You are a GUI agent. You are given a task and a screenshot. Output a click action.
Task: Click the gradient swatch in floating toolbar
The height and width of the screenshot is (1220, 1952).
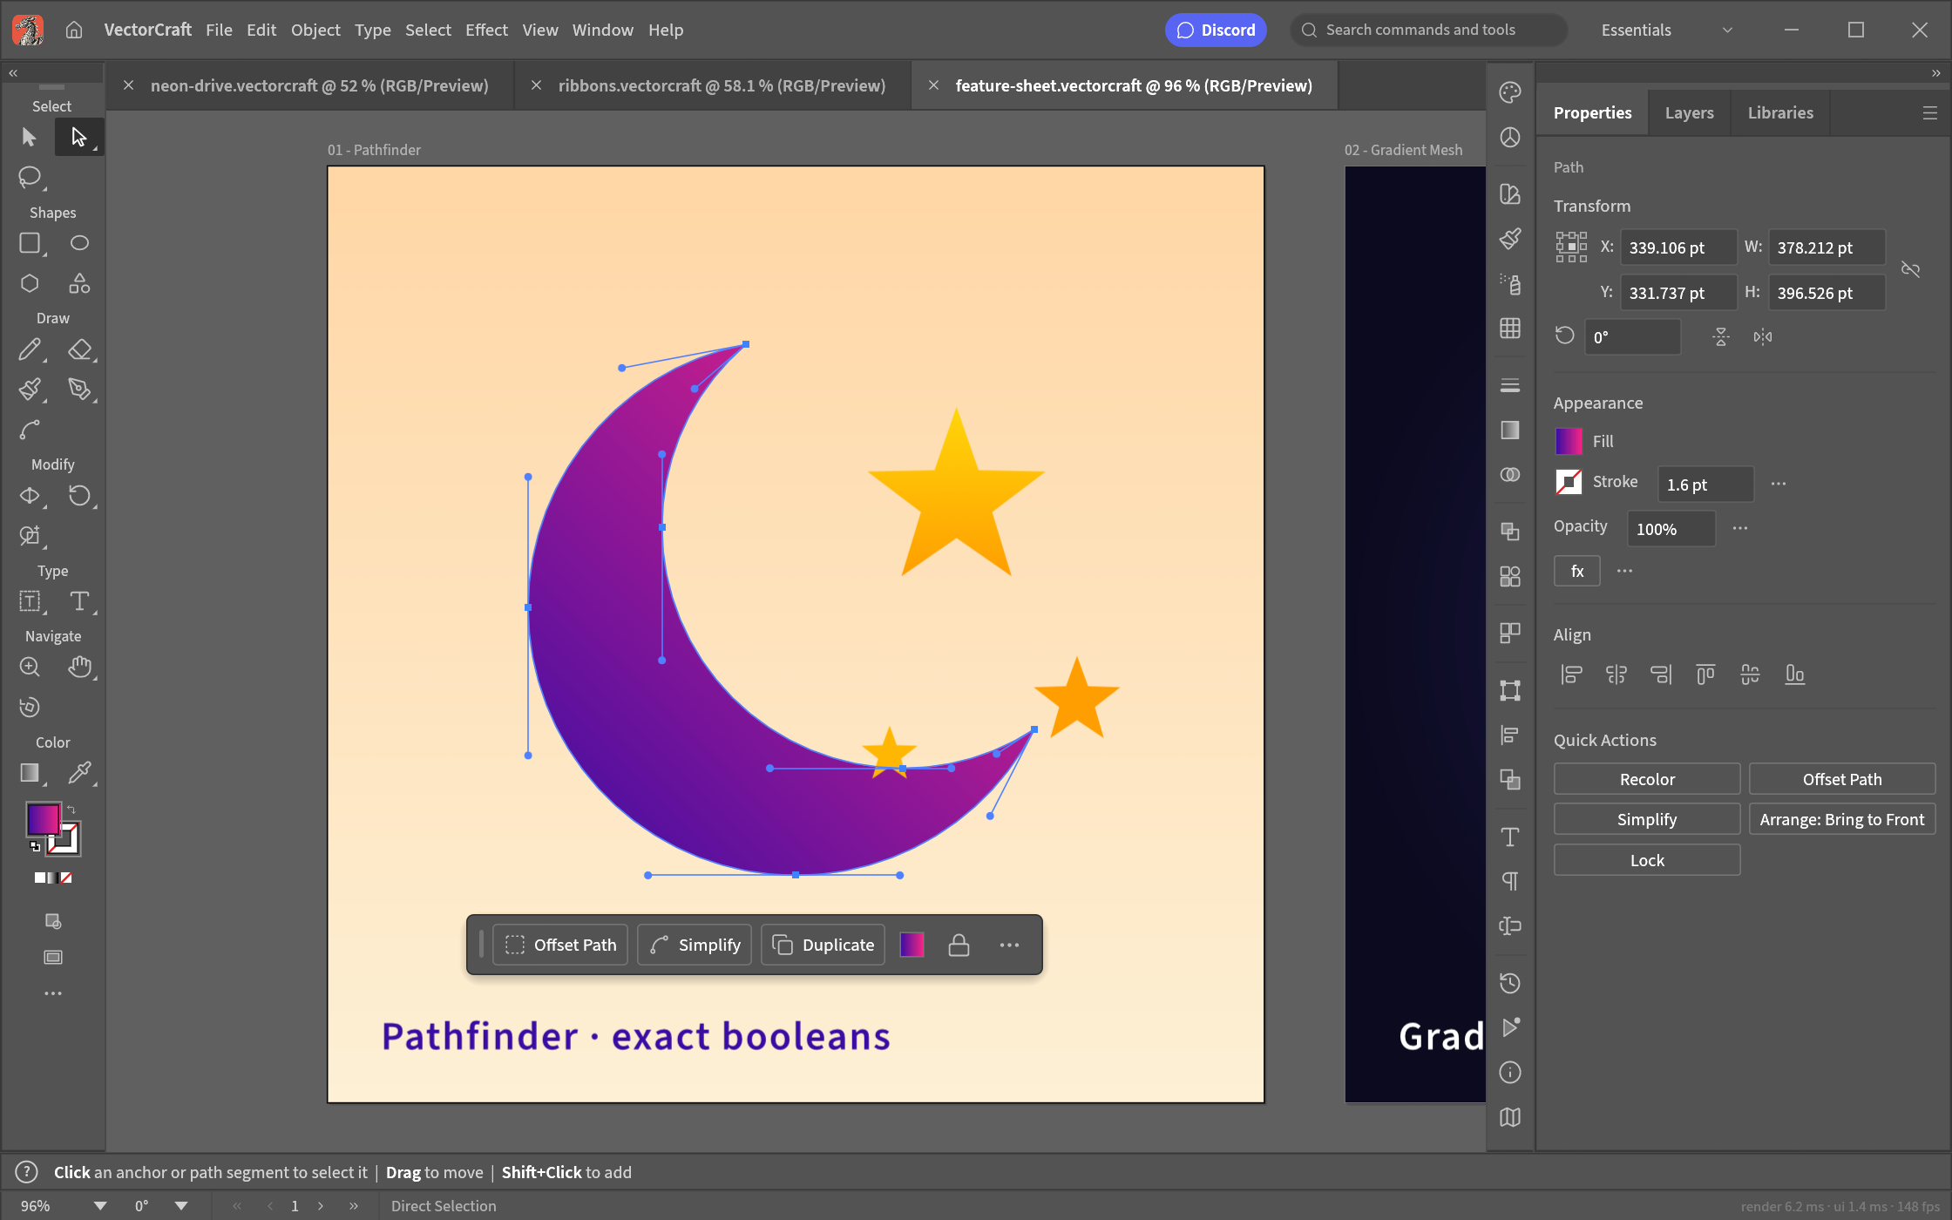pyautogui.click(x=912, y=945)
